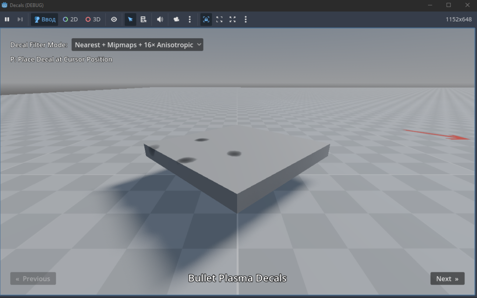Go to the Next decal demo
This screenshot has width=477, height=298.
tap(447, 278)
